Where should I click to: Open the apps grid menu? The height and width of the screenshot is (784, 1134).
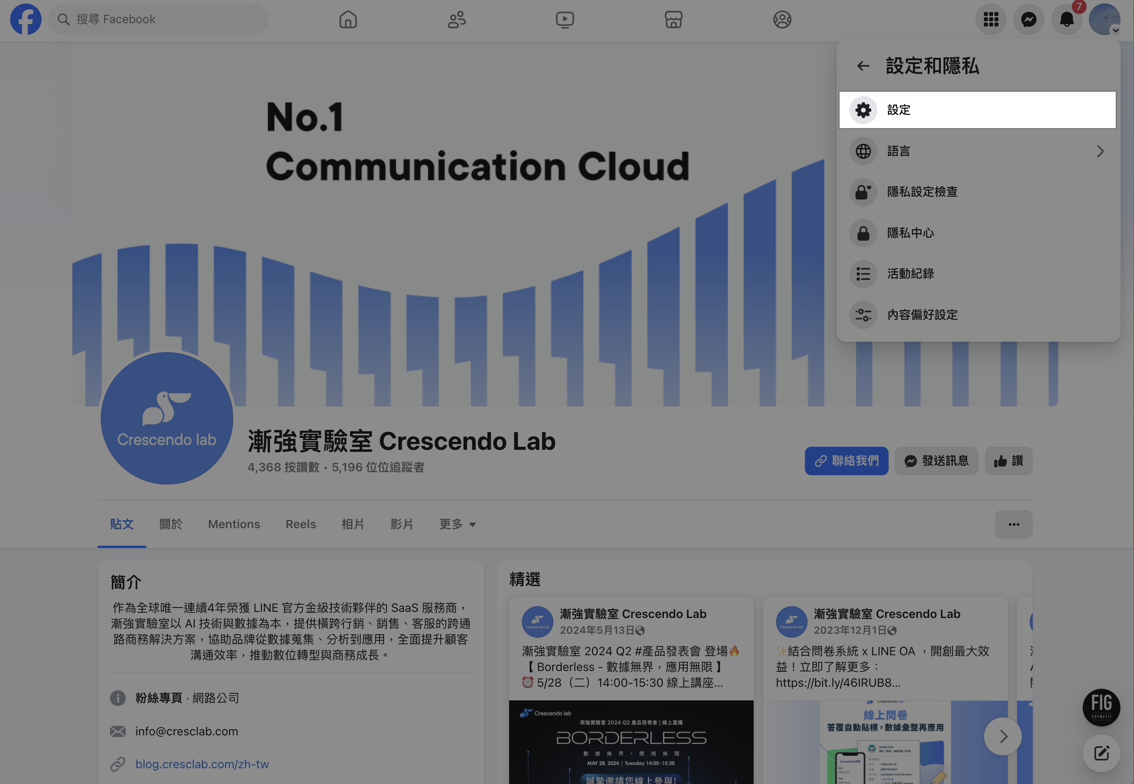pos(991,20)
